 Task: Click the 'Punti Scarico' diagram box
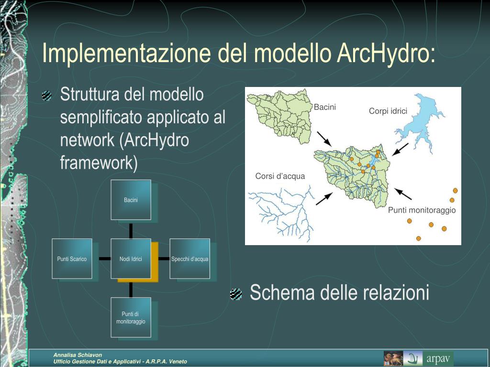[x=72, y=259]
